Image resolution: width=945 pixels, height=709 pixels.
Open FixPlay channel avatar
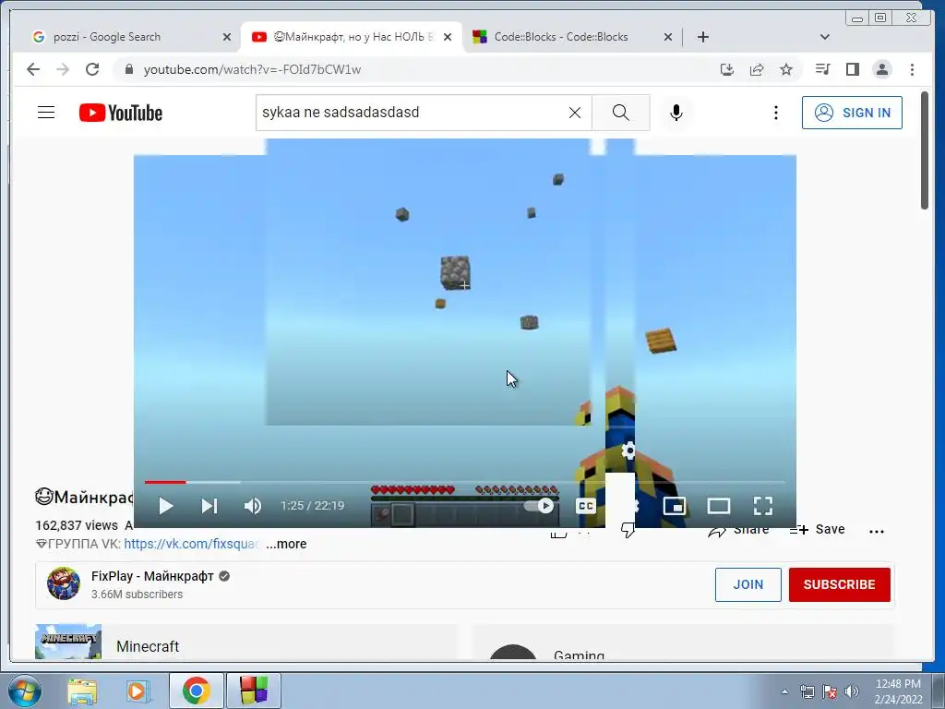click(64, 583)
